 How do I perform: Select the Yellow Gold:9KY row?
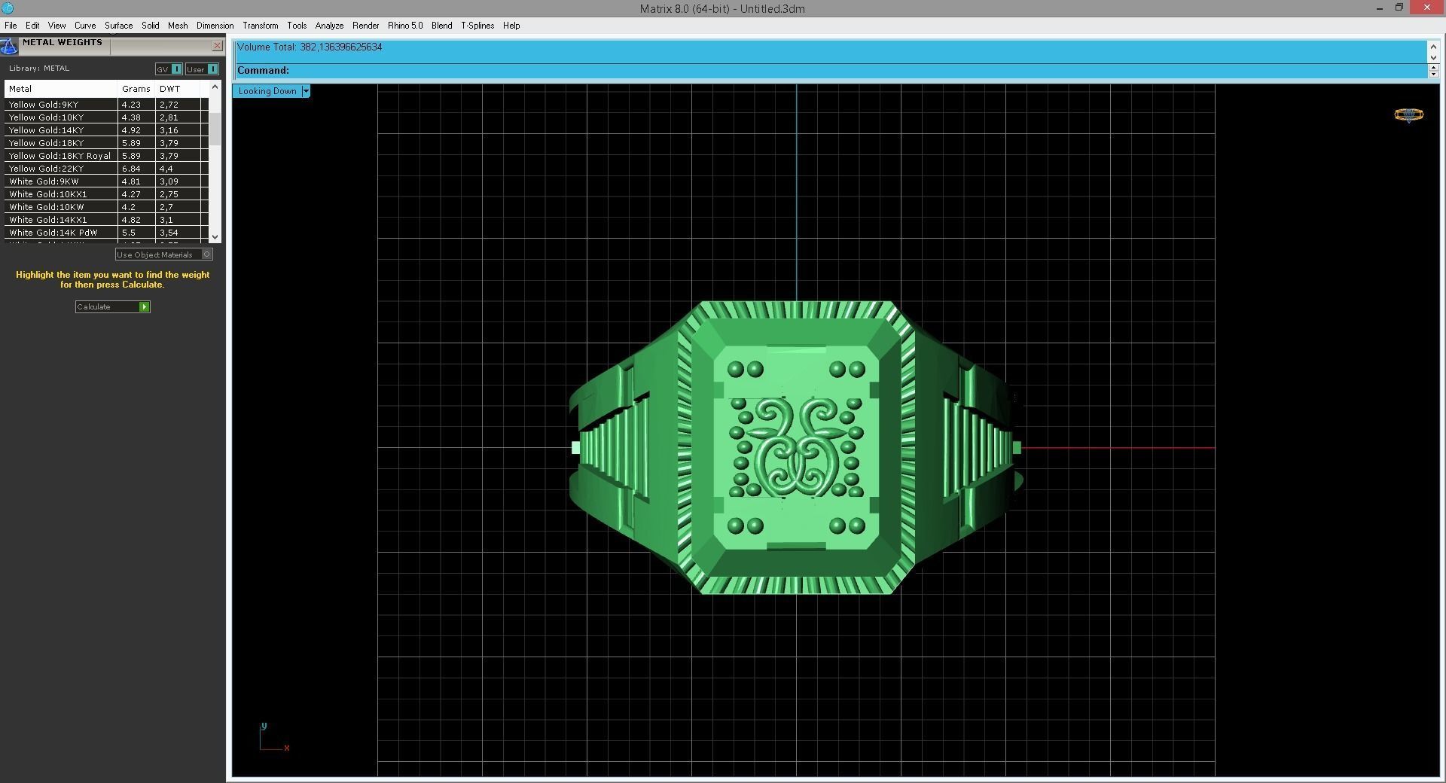[x=106, y=105]
